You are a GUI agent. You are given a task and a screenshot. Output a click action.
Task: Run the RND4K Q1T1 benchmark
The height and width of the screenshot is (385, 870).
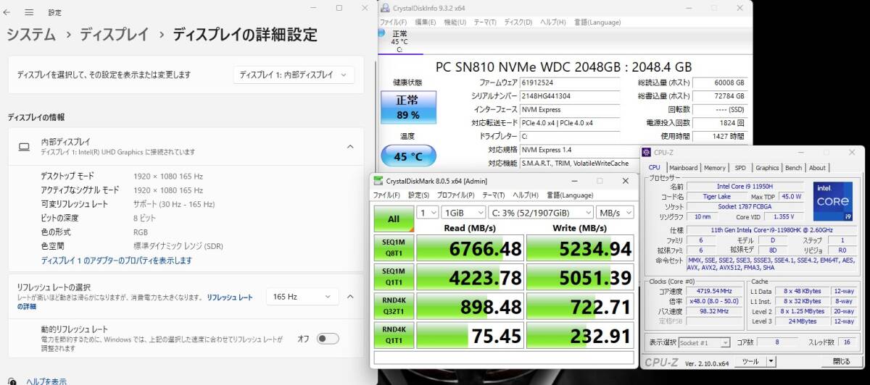[x=394, y=335]
